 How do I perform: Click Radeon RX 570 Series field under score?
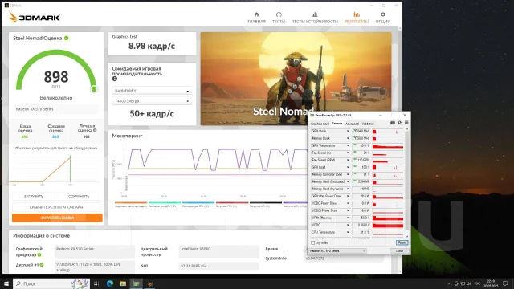56,109
